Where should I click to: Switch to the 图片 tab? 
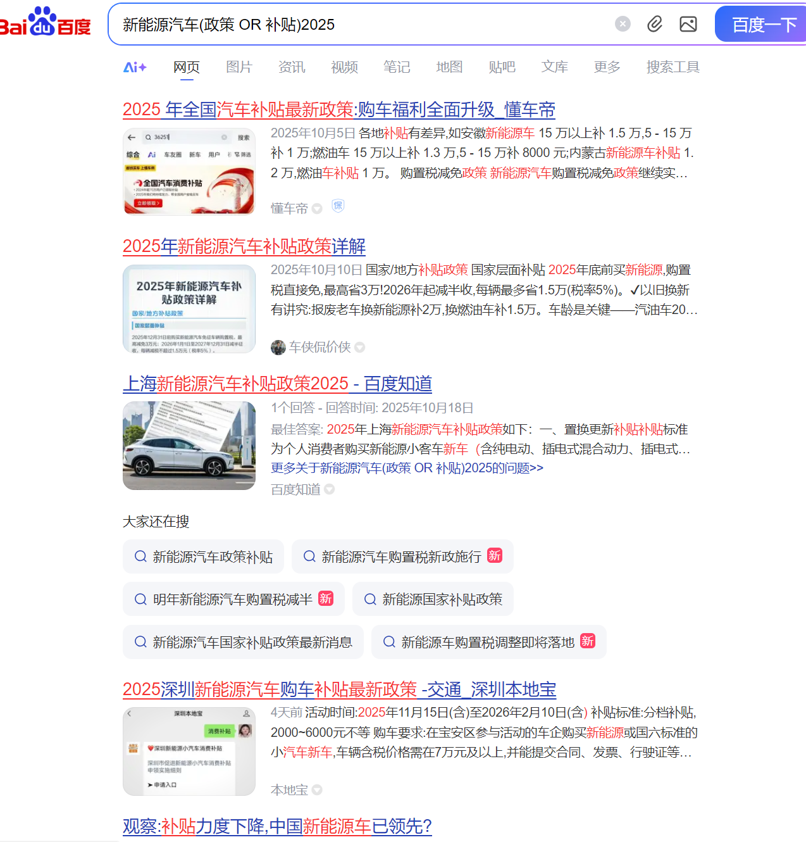(239, 67)
